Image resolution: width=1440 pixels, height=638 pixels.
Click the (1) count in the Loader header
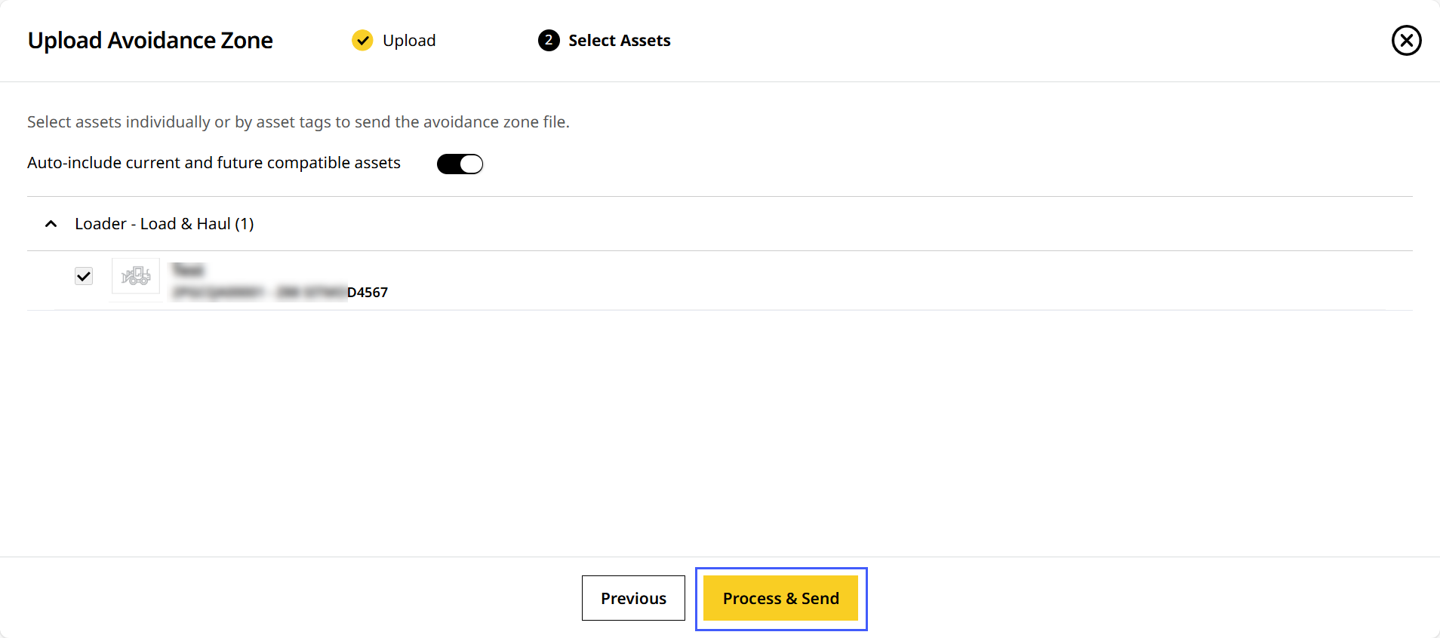(245, 224)
